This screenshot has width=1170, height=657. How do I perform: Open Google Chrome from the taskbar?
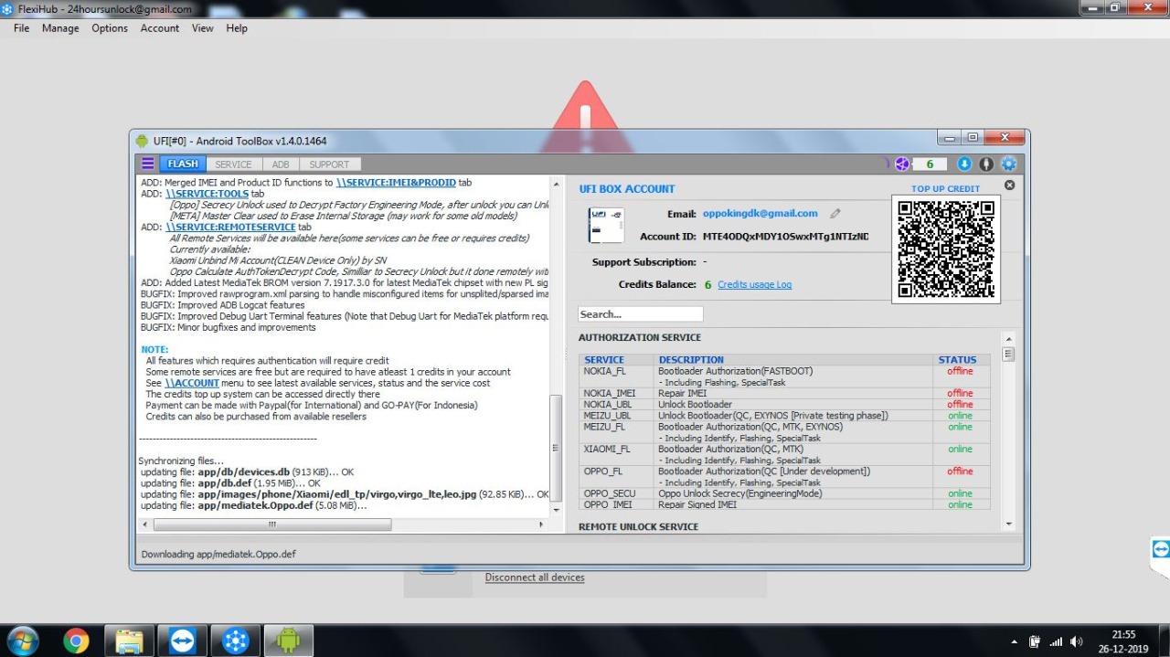(76, 641)
